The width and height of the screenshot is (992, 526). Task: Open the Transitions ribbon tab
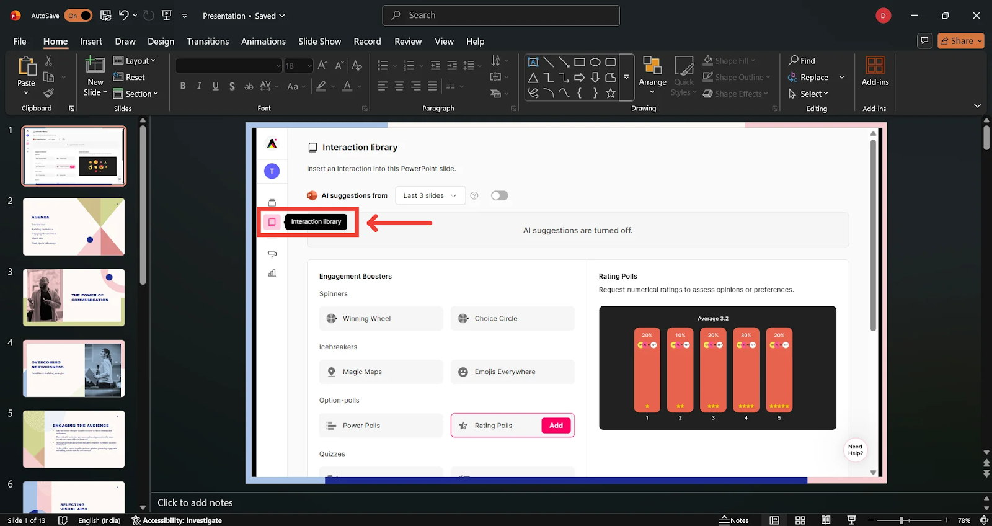[x=208, y=42]
